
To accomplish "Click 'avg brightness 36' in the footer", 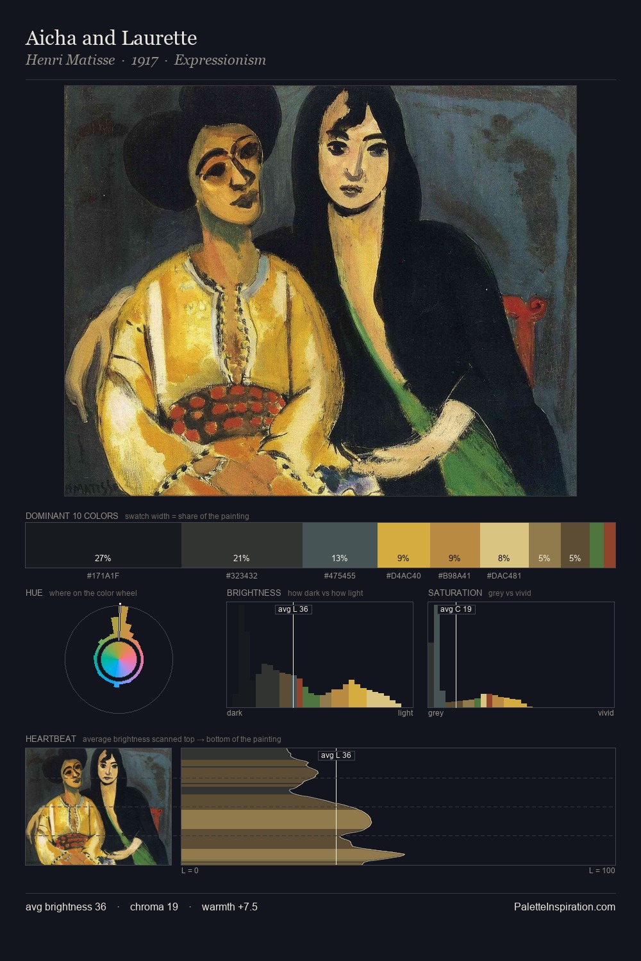I will (66, 907).
